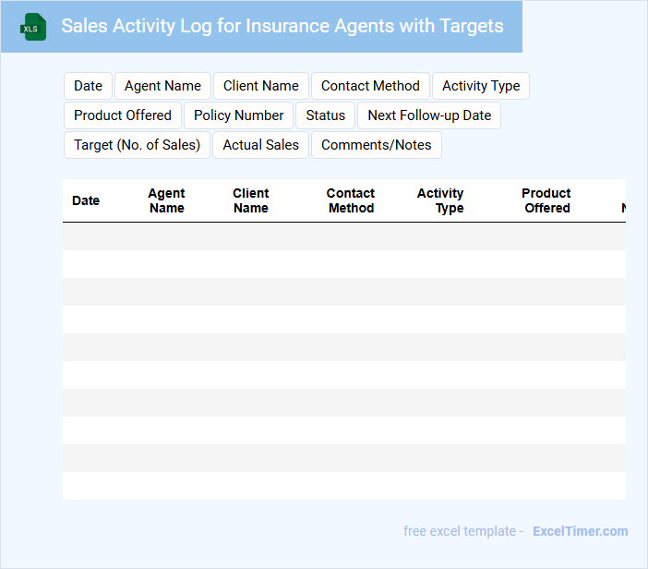648x569 pixels.
Task: Click the Policy Number tag
Action: [x=238, y=115]
